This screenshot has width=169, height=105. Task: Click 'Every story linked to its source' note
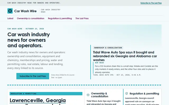pyautogui.click(x=63, y=76)
